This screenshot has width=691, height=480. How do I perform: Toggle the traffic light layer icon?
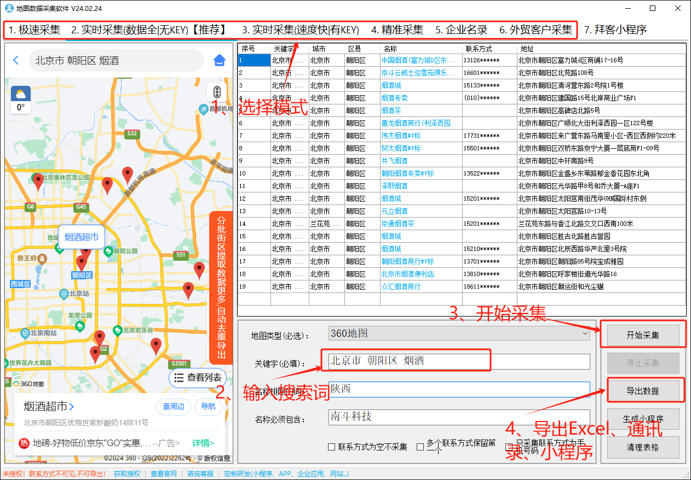[x=217, y=92]
